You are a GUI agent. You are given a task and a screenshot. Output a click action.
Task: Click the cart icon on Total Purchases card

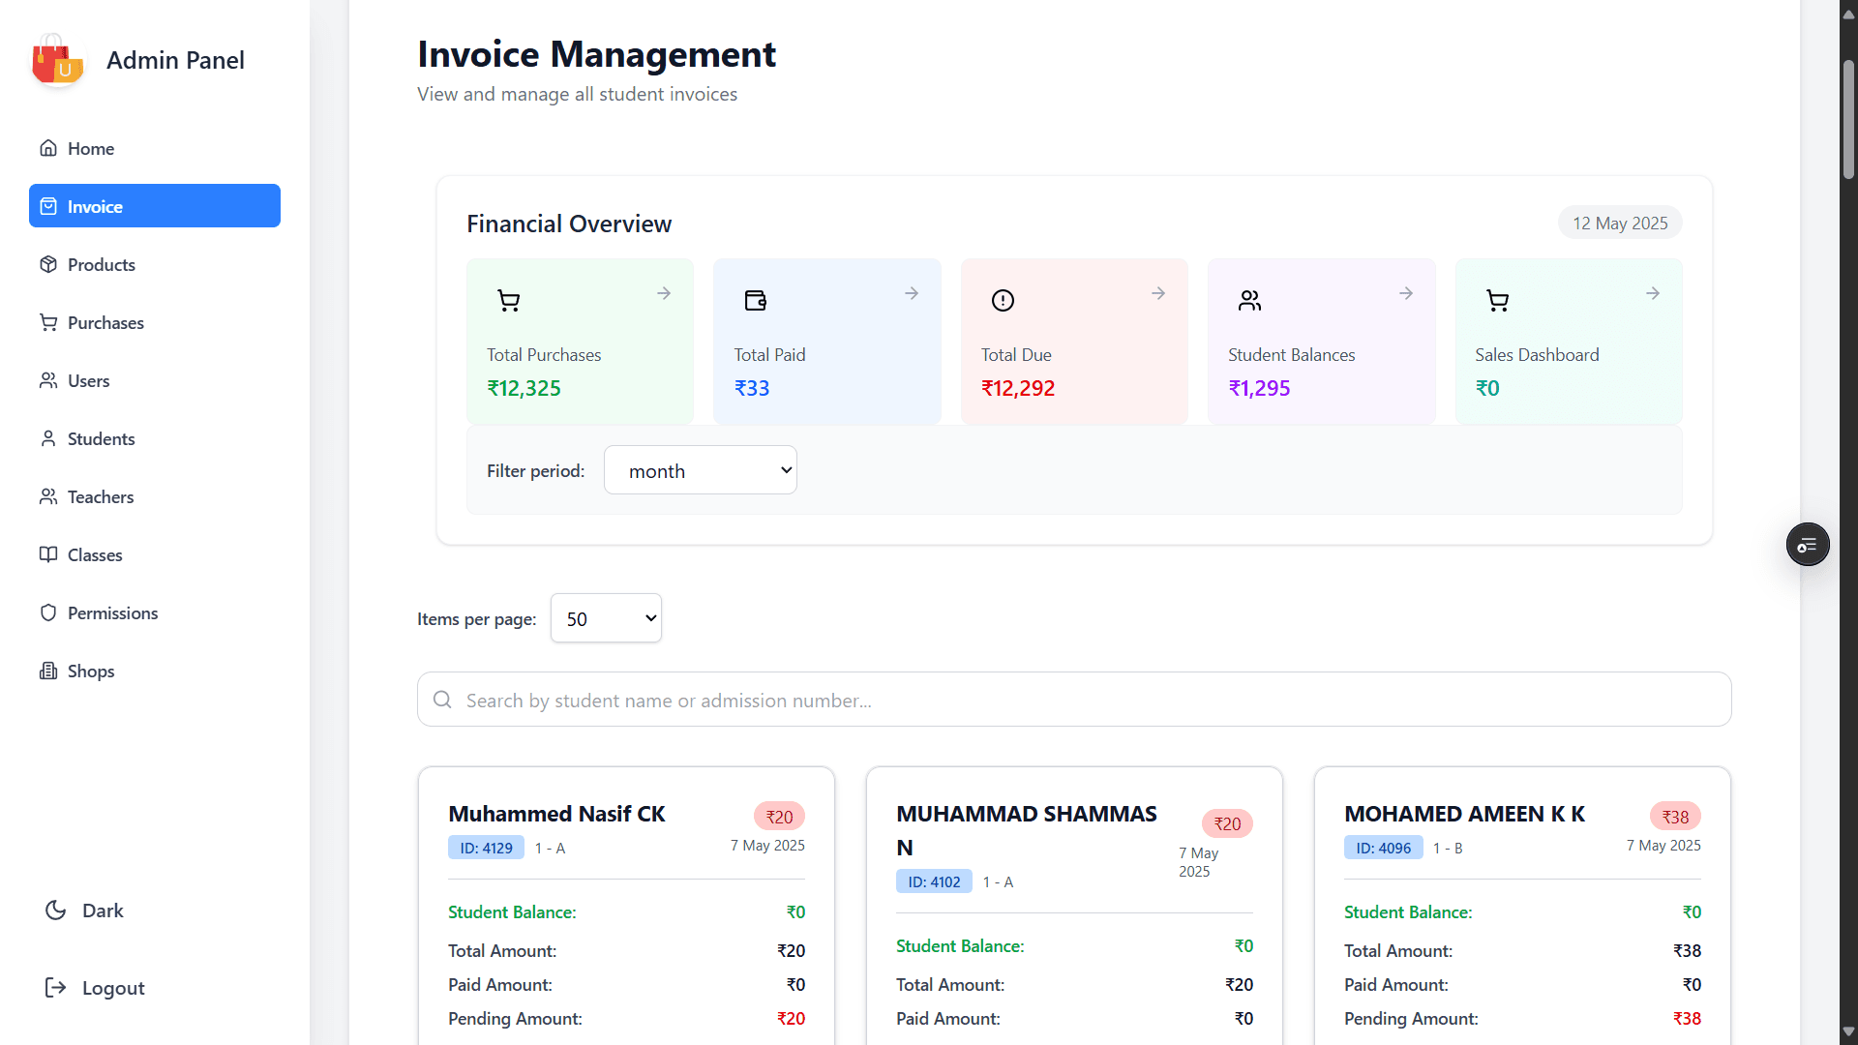[x=508, y=301]
